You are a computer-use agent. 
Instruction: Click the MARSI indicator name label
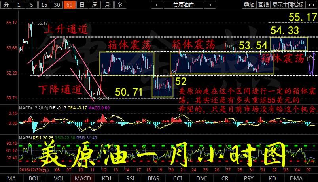pyautogui.click(x=26, y=138)
